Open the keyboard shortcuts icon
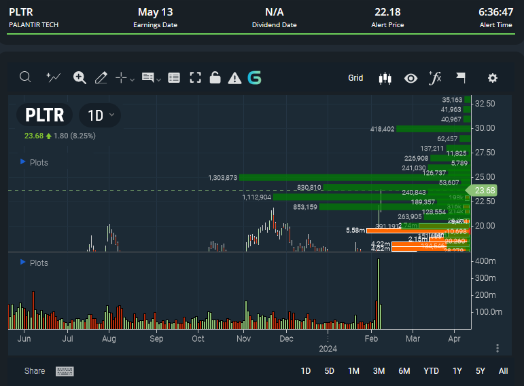 tap(65, 371)
